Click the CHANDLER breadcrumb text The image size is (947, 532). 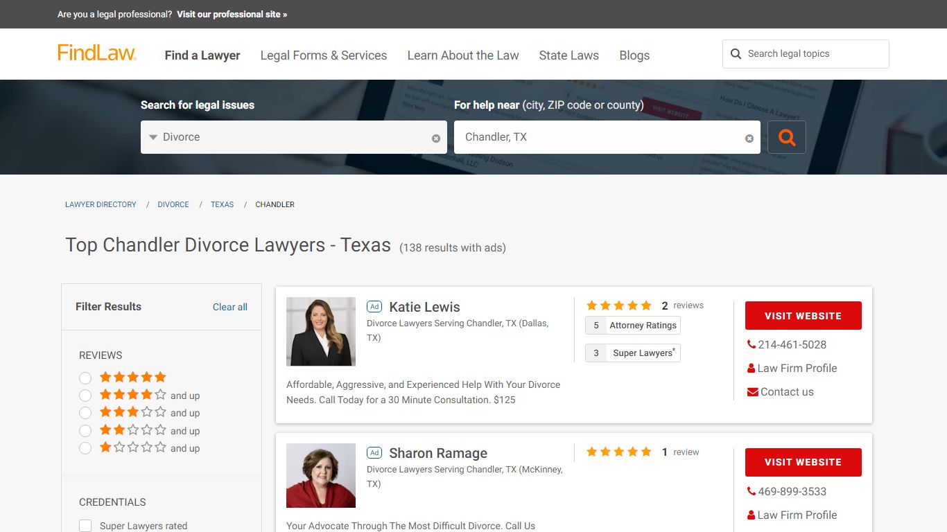click(x=275, y=204)
